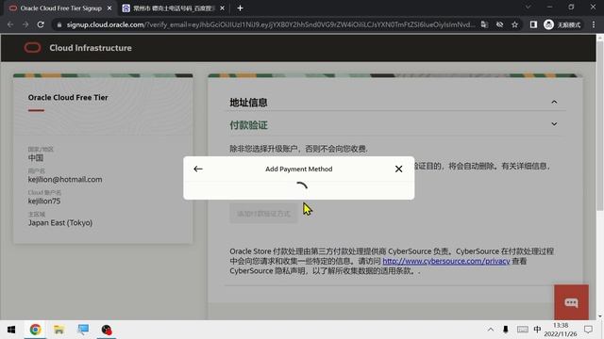Click the 地址信息 section heading
This screenshot has width=604, height=339.
(248, 103)
